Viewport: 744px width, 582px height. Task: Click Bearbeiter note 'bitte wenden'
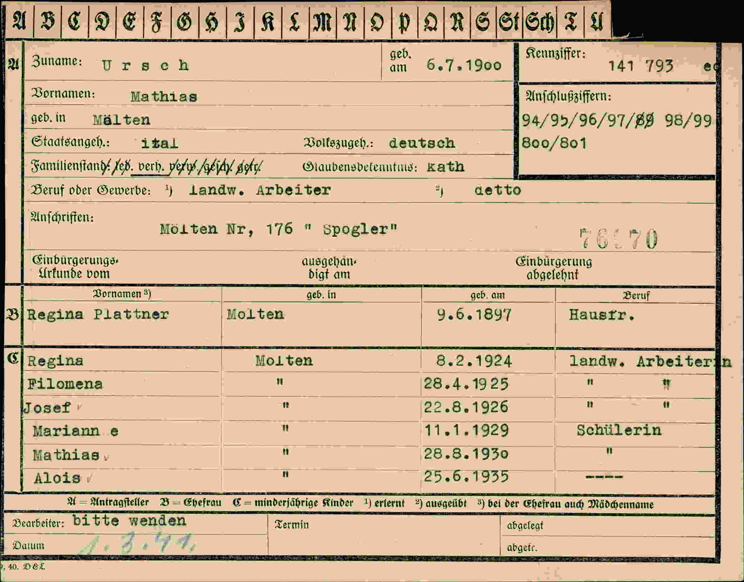coord(130,520)
